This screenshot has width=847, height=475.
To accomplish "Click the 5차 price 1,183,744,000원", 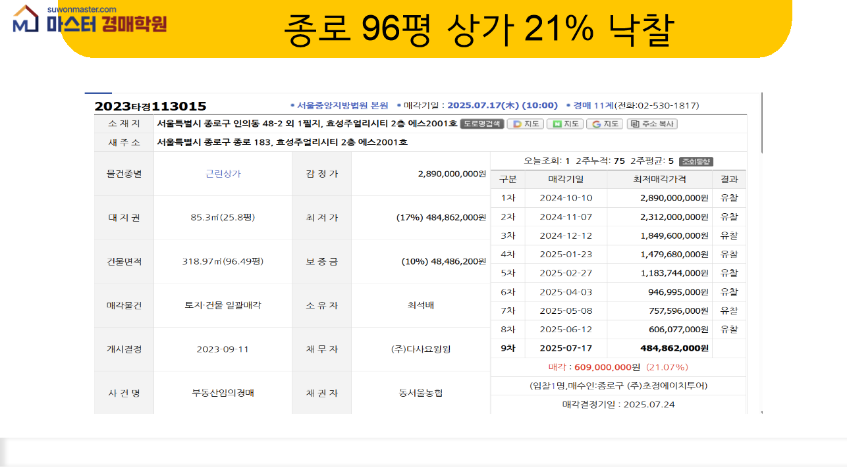I will coord(674,272).
